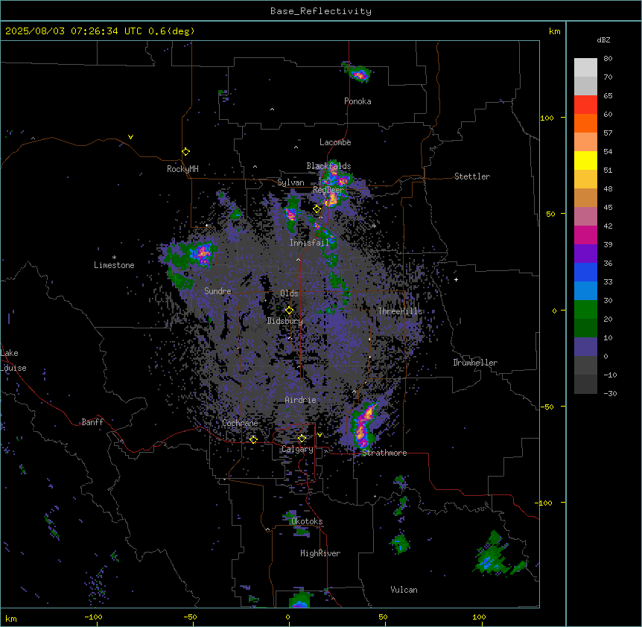The image size is (642, 627).
Task: Click the Drumheller city label
Action: (475, 363)
